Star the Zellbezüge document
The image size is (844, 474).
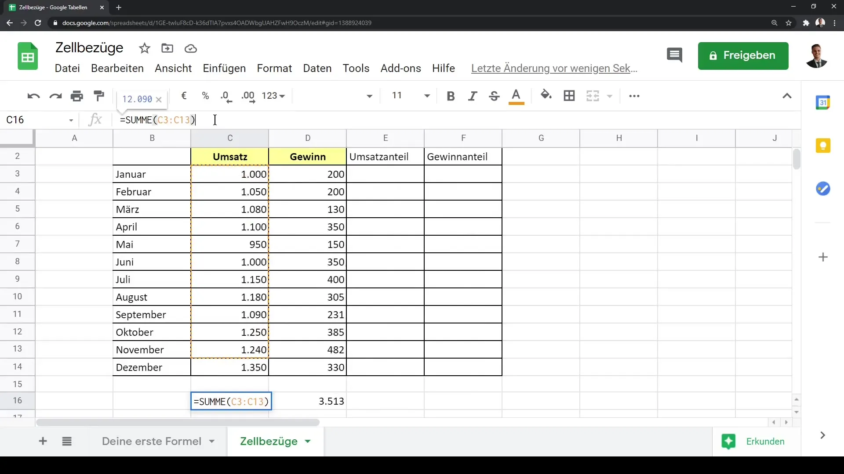coord(145,48)
